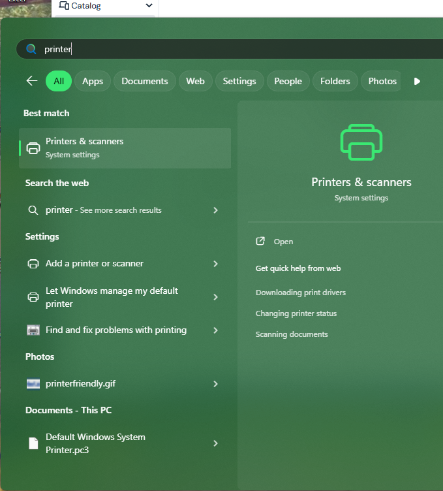This screenshot has height=491, width=443.
Task: Click the printer icon beside Add a printer or scanner
Action: [33, 264]
